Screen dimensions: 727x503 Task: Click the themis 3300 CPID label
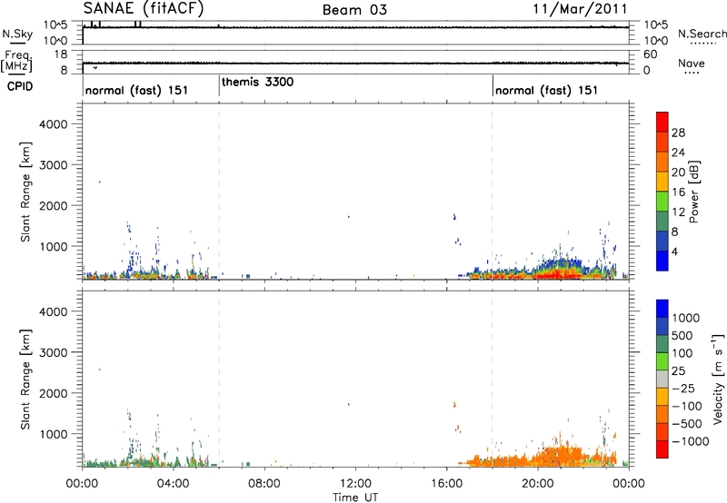pos(257,83)
